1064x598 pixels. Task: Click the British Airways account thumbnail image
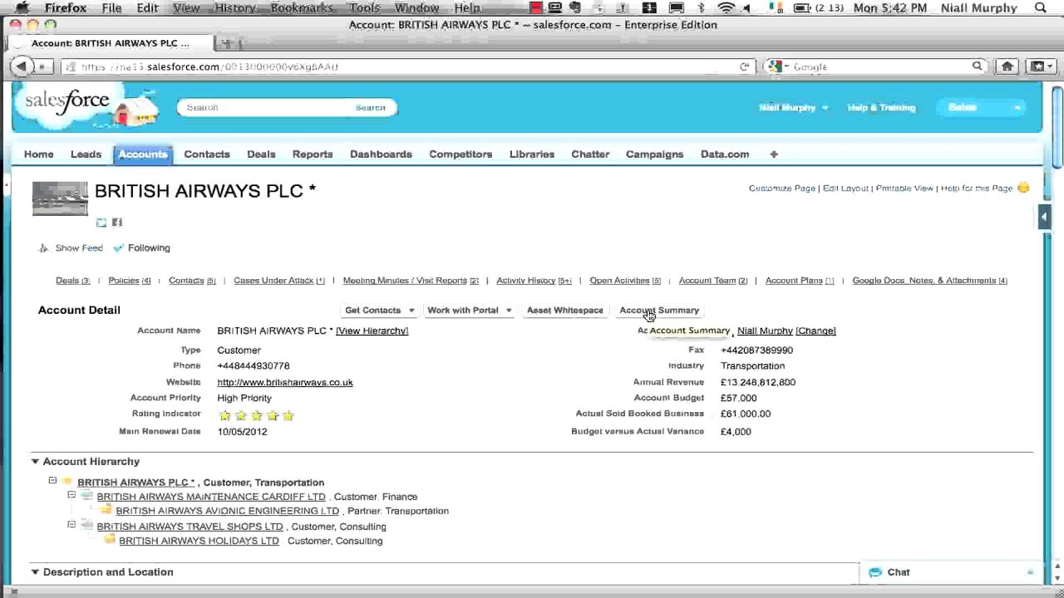coord(60,199)
